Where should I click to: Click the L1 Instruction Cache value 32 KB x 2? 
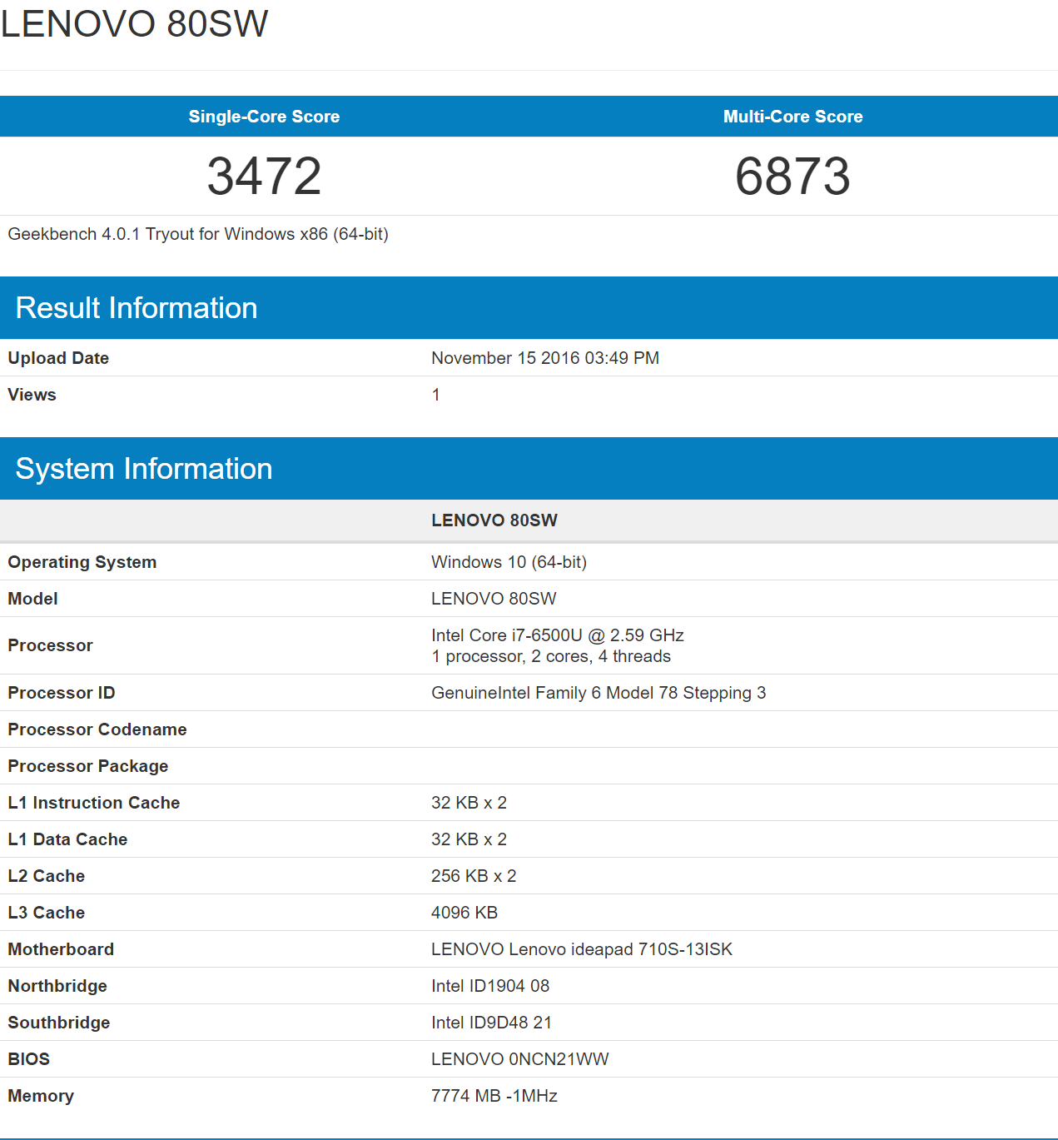pyautogui.click(x=469, y=803)
